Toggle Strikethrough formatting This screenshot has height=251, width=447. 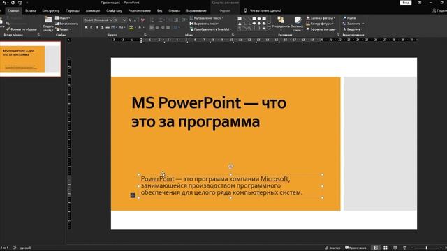(x=108, y=28)
